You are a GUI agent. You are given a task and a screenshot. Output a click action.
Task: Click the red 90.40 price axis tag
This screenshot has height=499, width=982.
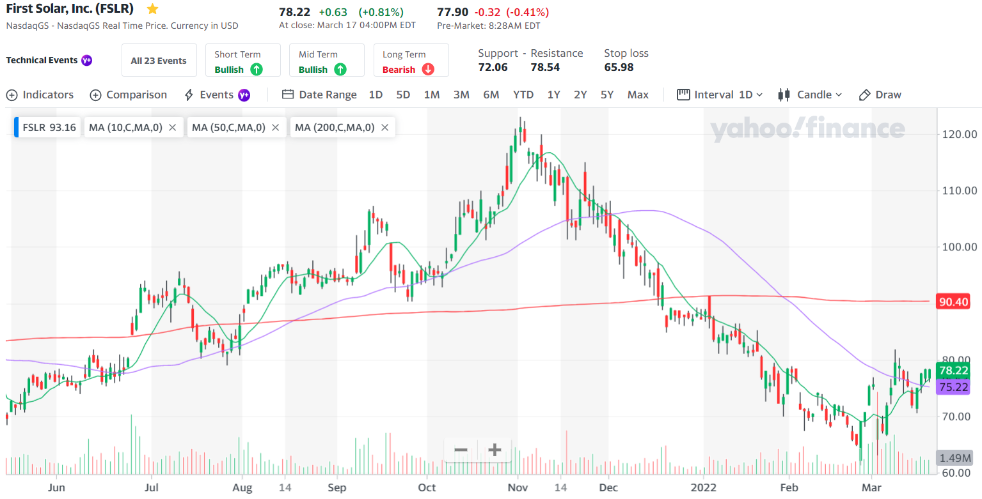coord(952,302)
